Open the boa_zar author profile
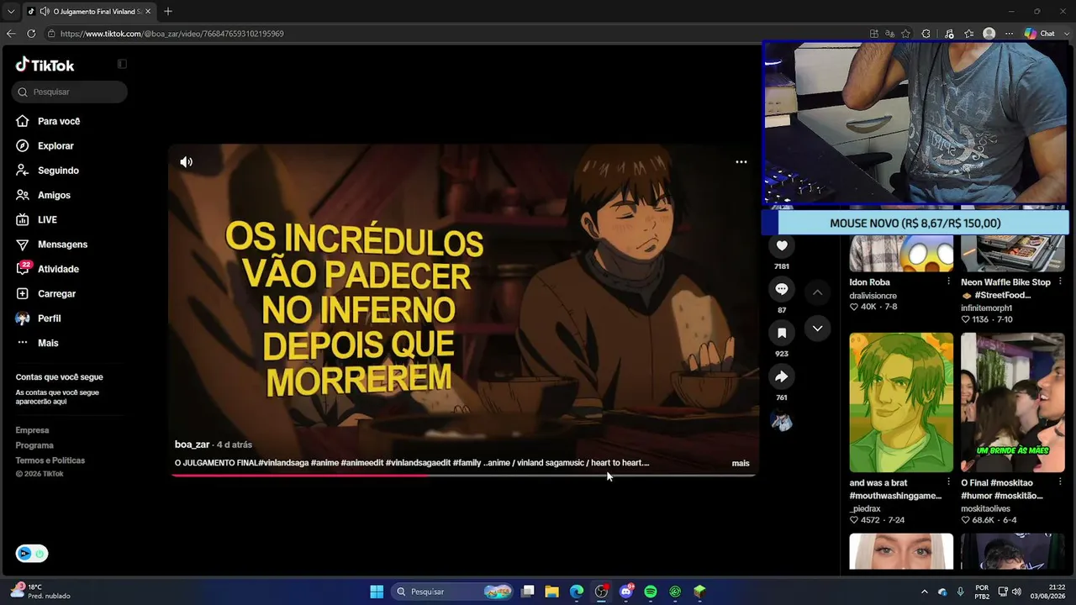Viewport: 1076px width, 605px height. 192,445
